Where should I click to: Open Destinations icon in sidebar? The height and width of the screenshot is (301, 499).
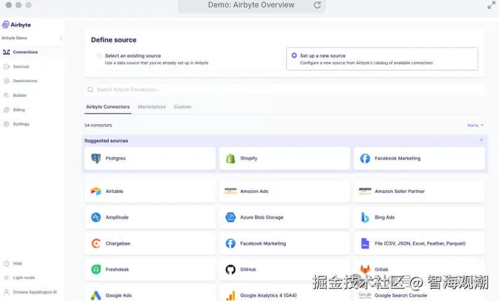coord(6,81)
